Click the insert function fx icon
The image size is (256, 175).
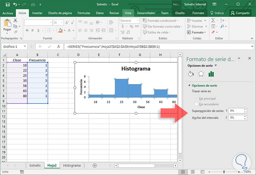click(59, 47)
